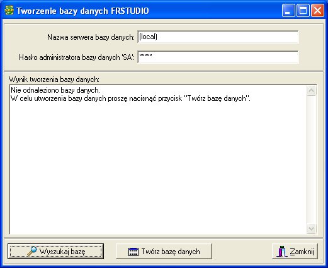Screen dimensions: 328x268
Task: Close the dialog using Zamknij button
Action: [x=295, y=251]
